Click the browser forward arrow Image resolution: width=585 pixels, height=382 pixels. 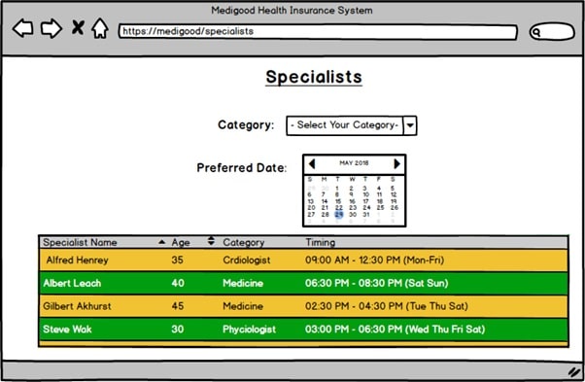coord(52,28)
